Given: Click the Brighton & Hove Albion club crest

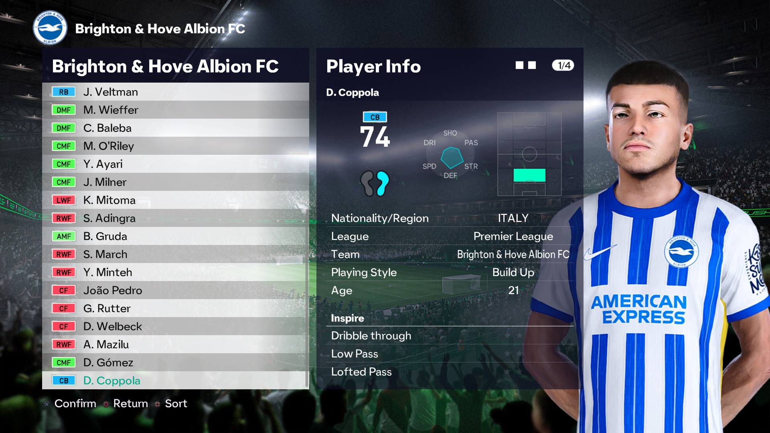Looking at the screenshot, I should 50,28.
